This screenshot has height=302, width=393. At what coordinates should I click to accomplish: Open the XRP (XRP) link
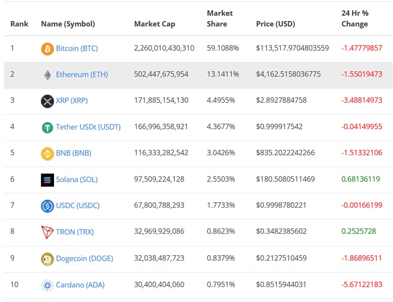[x=72, y=101]
